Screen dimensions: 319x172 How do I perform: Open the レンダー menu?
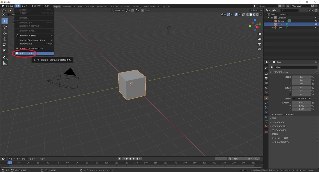tap(26, 6)
